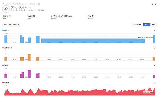Click the 平均: 99 bpm label
Screen dimensions: 162x100
[148, 92]
